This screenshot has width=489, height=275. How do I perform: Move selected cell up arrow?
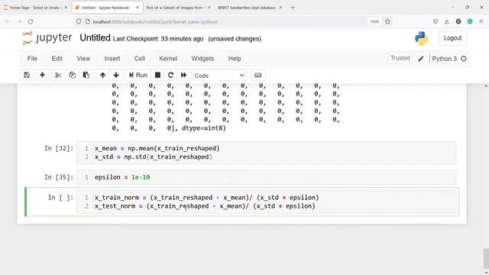(102, 75)
